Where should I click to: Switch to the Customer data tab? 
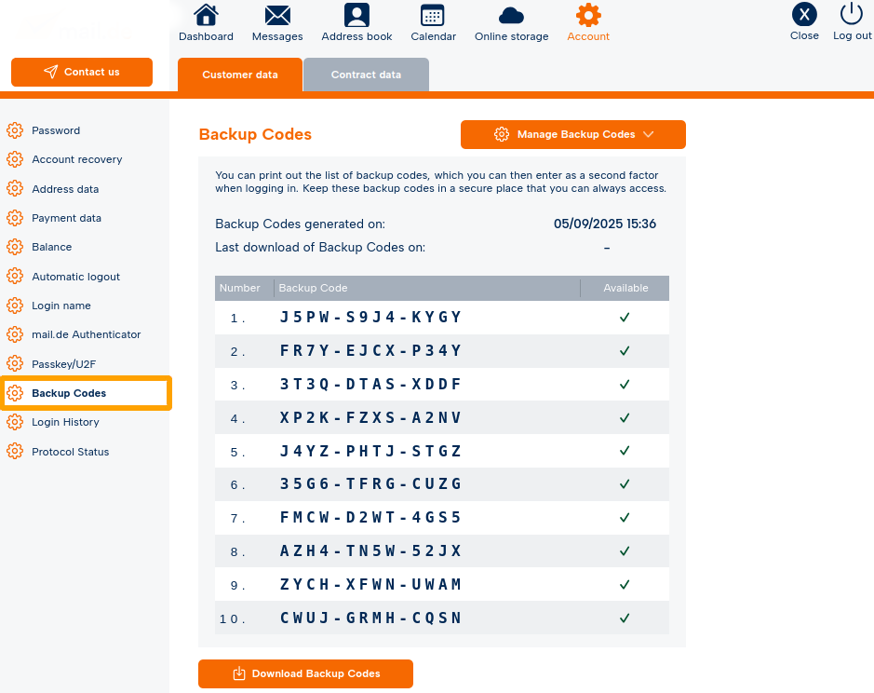click(240, 75)
